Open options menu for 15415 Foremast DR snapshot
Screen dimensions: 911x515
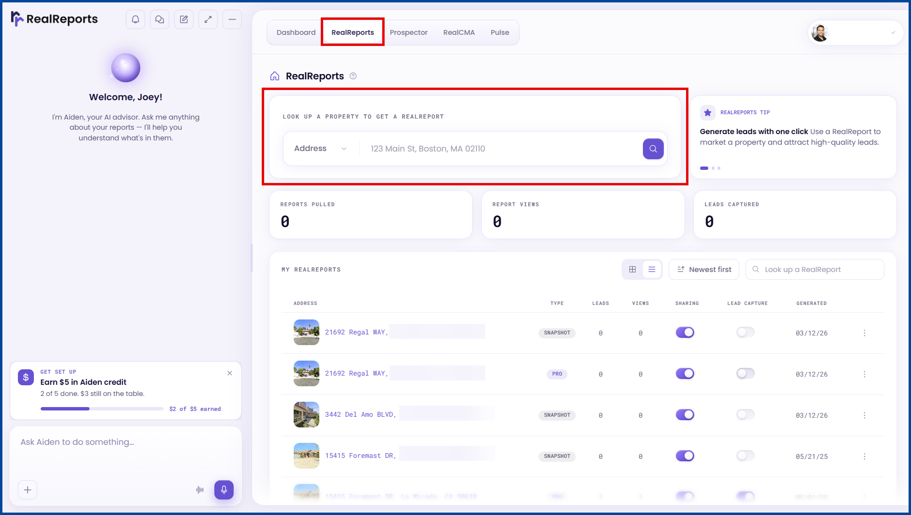point(865,456)
